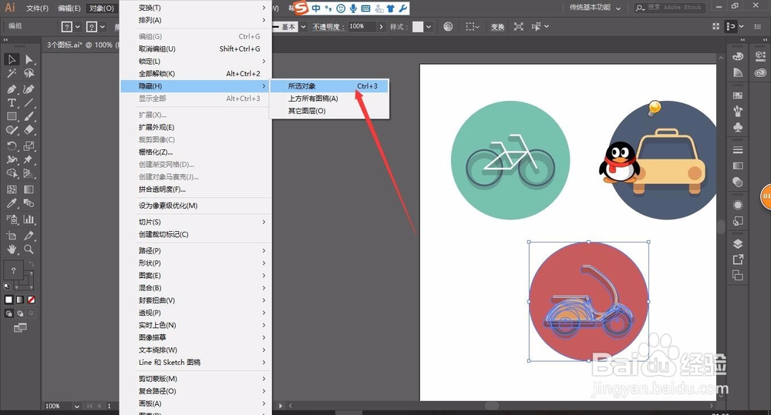This screenshot has width=771, height=415.
Task: Select the Rectangle tool
Action: 12,116
